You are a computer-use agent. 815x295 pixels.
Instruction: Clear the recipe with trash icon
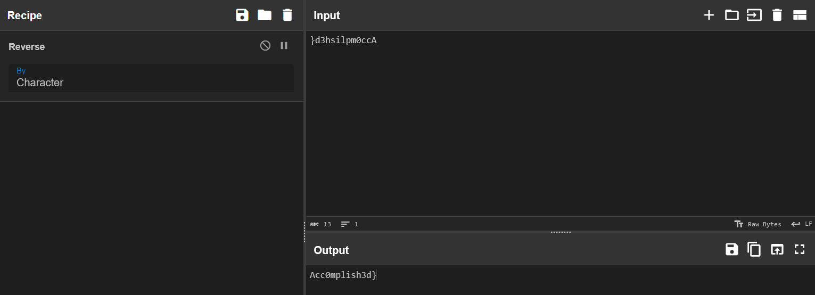(x=287, y=15)
